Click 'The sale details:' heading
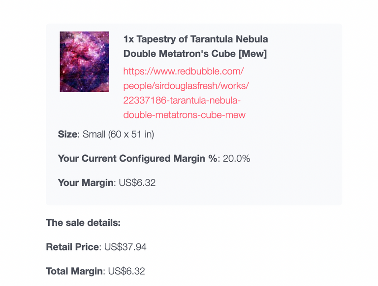The height and width of the screenshot is (286, 378). (x=83, y=223)
